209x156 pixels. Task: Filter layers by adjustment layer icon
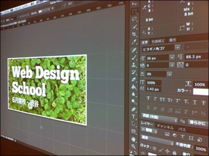pos(175,135)
